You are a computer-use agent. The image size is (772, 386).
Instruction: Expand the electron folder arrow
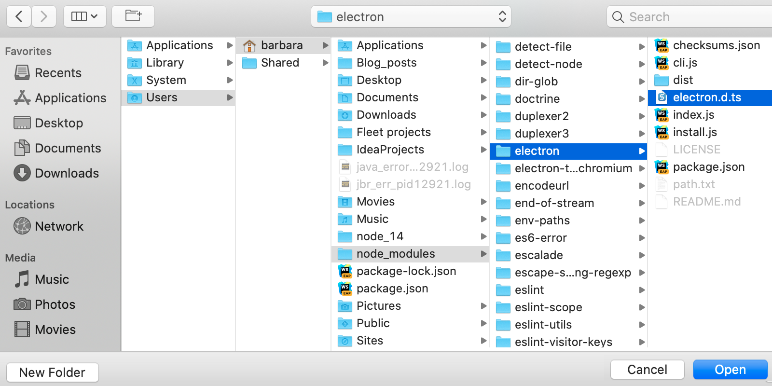point(642,151)
